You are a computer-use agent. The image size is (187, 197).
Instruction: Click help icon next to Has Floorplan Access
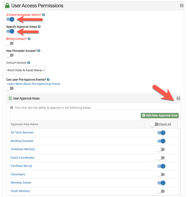(39, 51)
